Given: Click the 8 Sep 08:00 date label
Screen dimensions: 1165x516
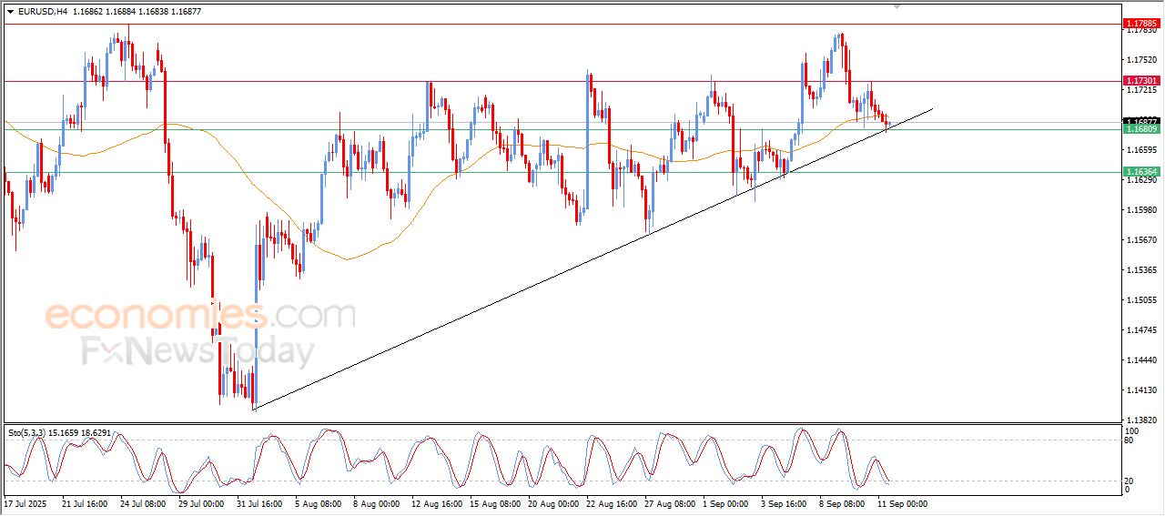Looking at the screenshot, I should [842, 503].
